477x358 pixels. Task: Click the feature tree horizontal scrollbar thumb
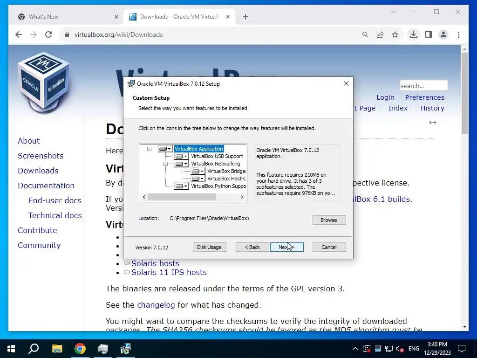tap(182, 197)
